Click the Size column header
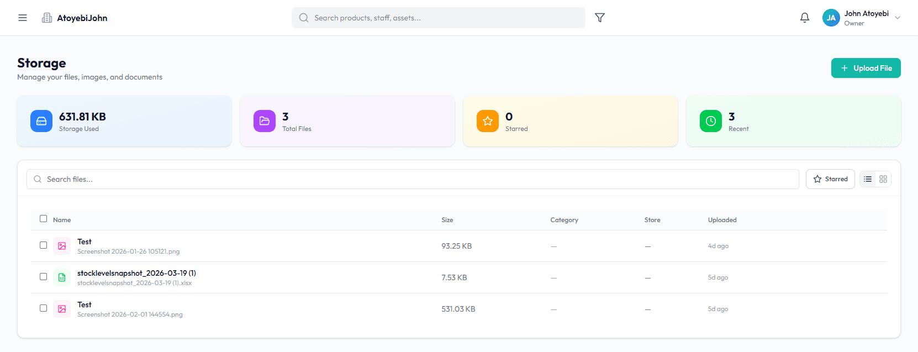This screenshot has height=352, width=918. click(447, 220)
